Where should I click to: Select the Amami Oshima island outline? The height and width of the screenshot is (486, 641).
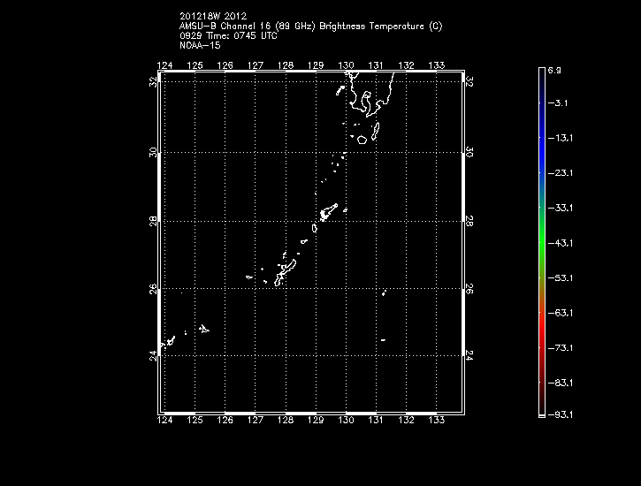(x=328, y=211)
